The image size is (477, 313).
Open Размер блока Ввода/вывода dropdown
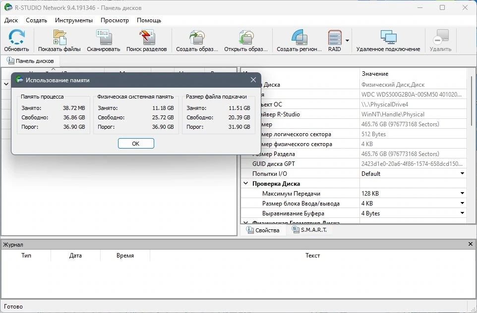462,203
